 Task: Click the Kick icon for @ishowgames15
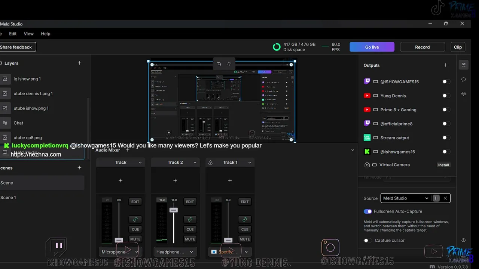[367, 152]
